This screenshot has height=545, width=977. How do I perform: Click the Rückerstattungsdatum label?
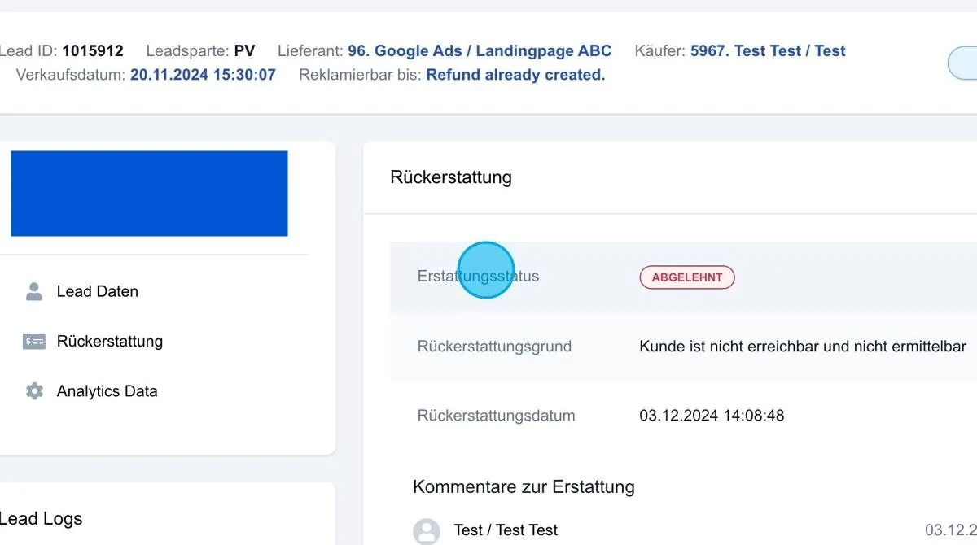tap(496, 416)
